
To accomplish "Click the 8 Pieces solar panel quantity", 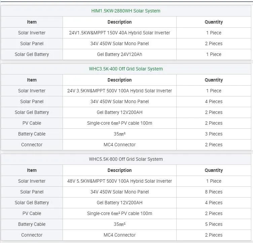I will tap(214, 192).
